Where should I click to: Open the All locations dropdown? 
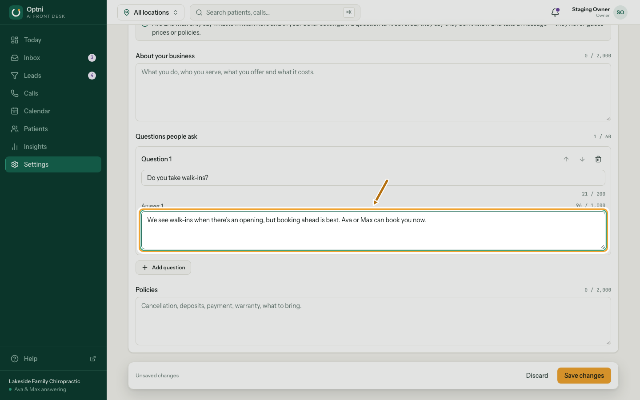(x=151, y=12)
